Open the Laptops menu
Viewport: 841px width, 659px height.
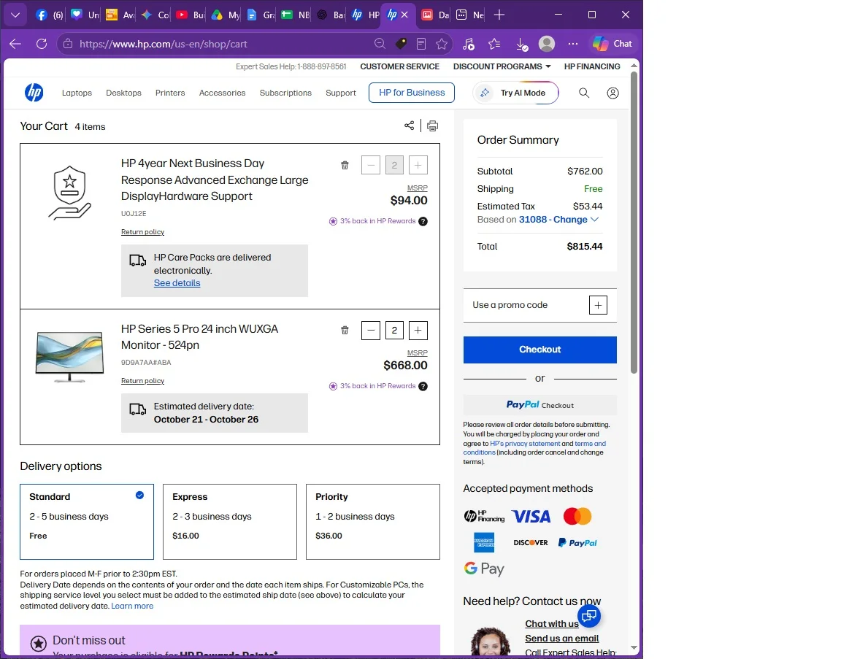77,93
